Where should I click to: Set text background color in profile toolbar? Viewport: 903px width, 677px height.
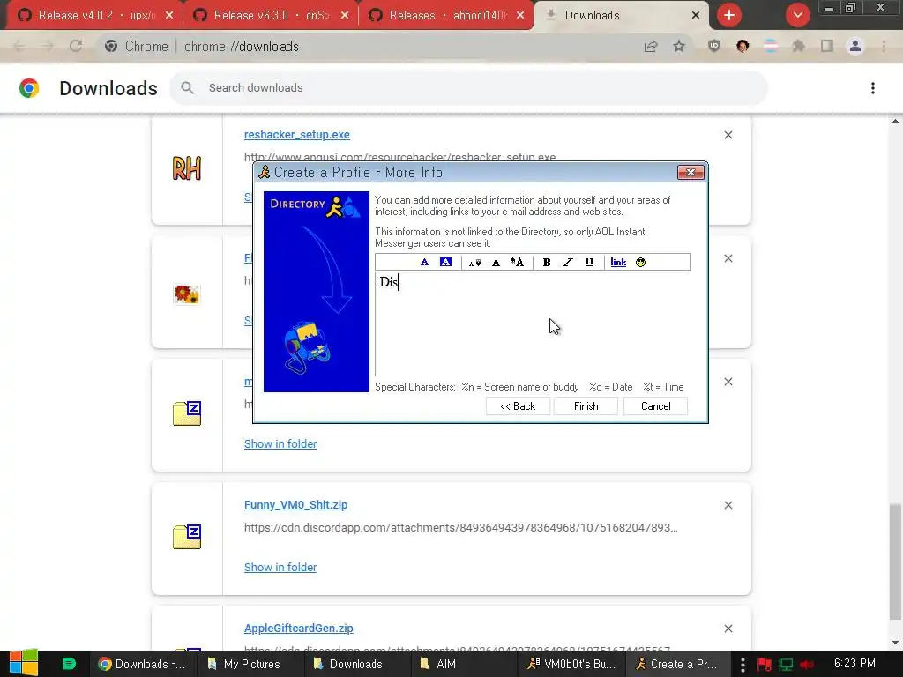point(445,262)
